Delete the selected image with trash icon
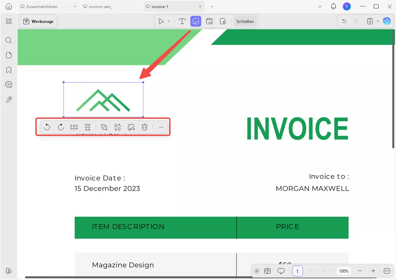Viewport: 396px width, 280px height. [145, 127]
